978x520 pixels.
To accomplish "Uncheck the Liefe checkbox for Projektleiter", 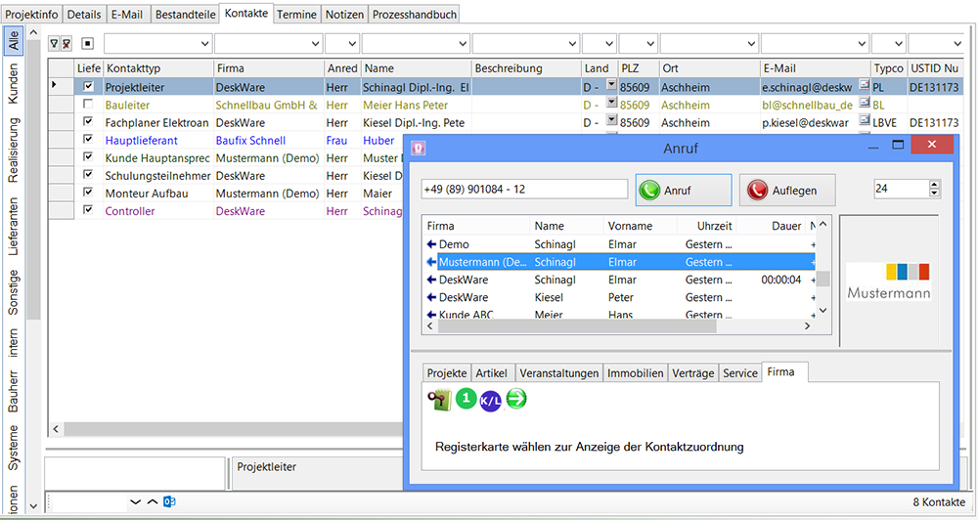I will 89,87.
